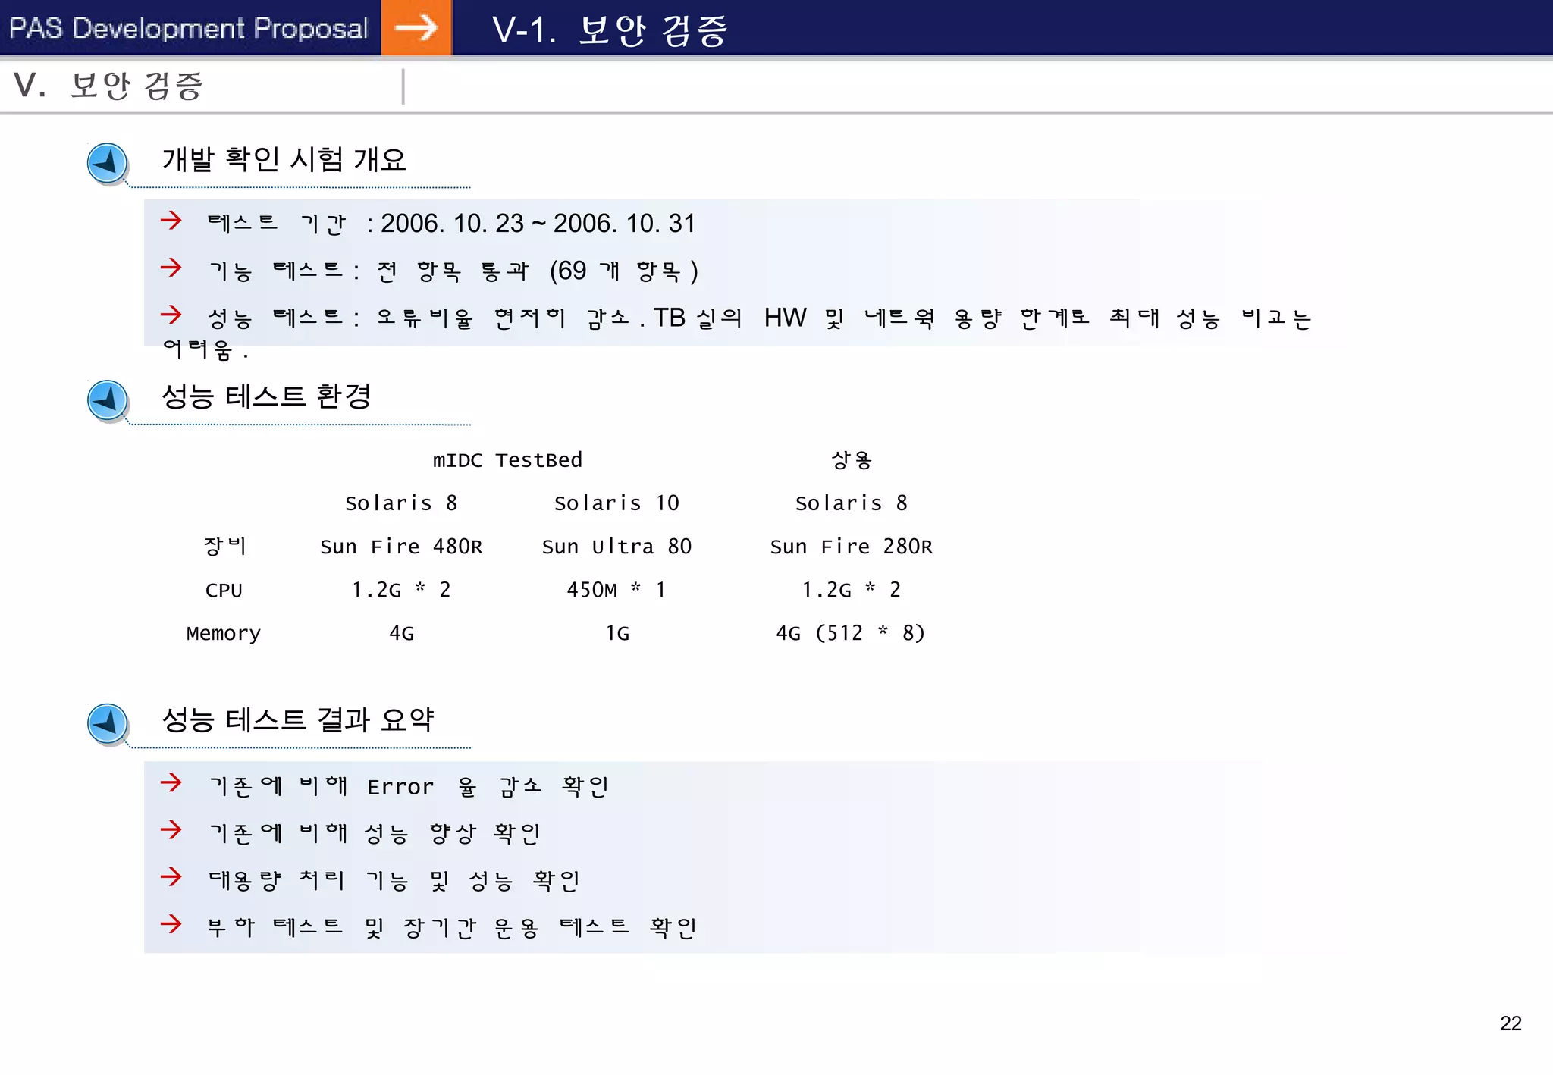Click the 4G memory cell under Sun Fire 480R
Screen dimensions: 1553x1075
pyautogui.click(x=401, y=633)
